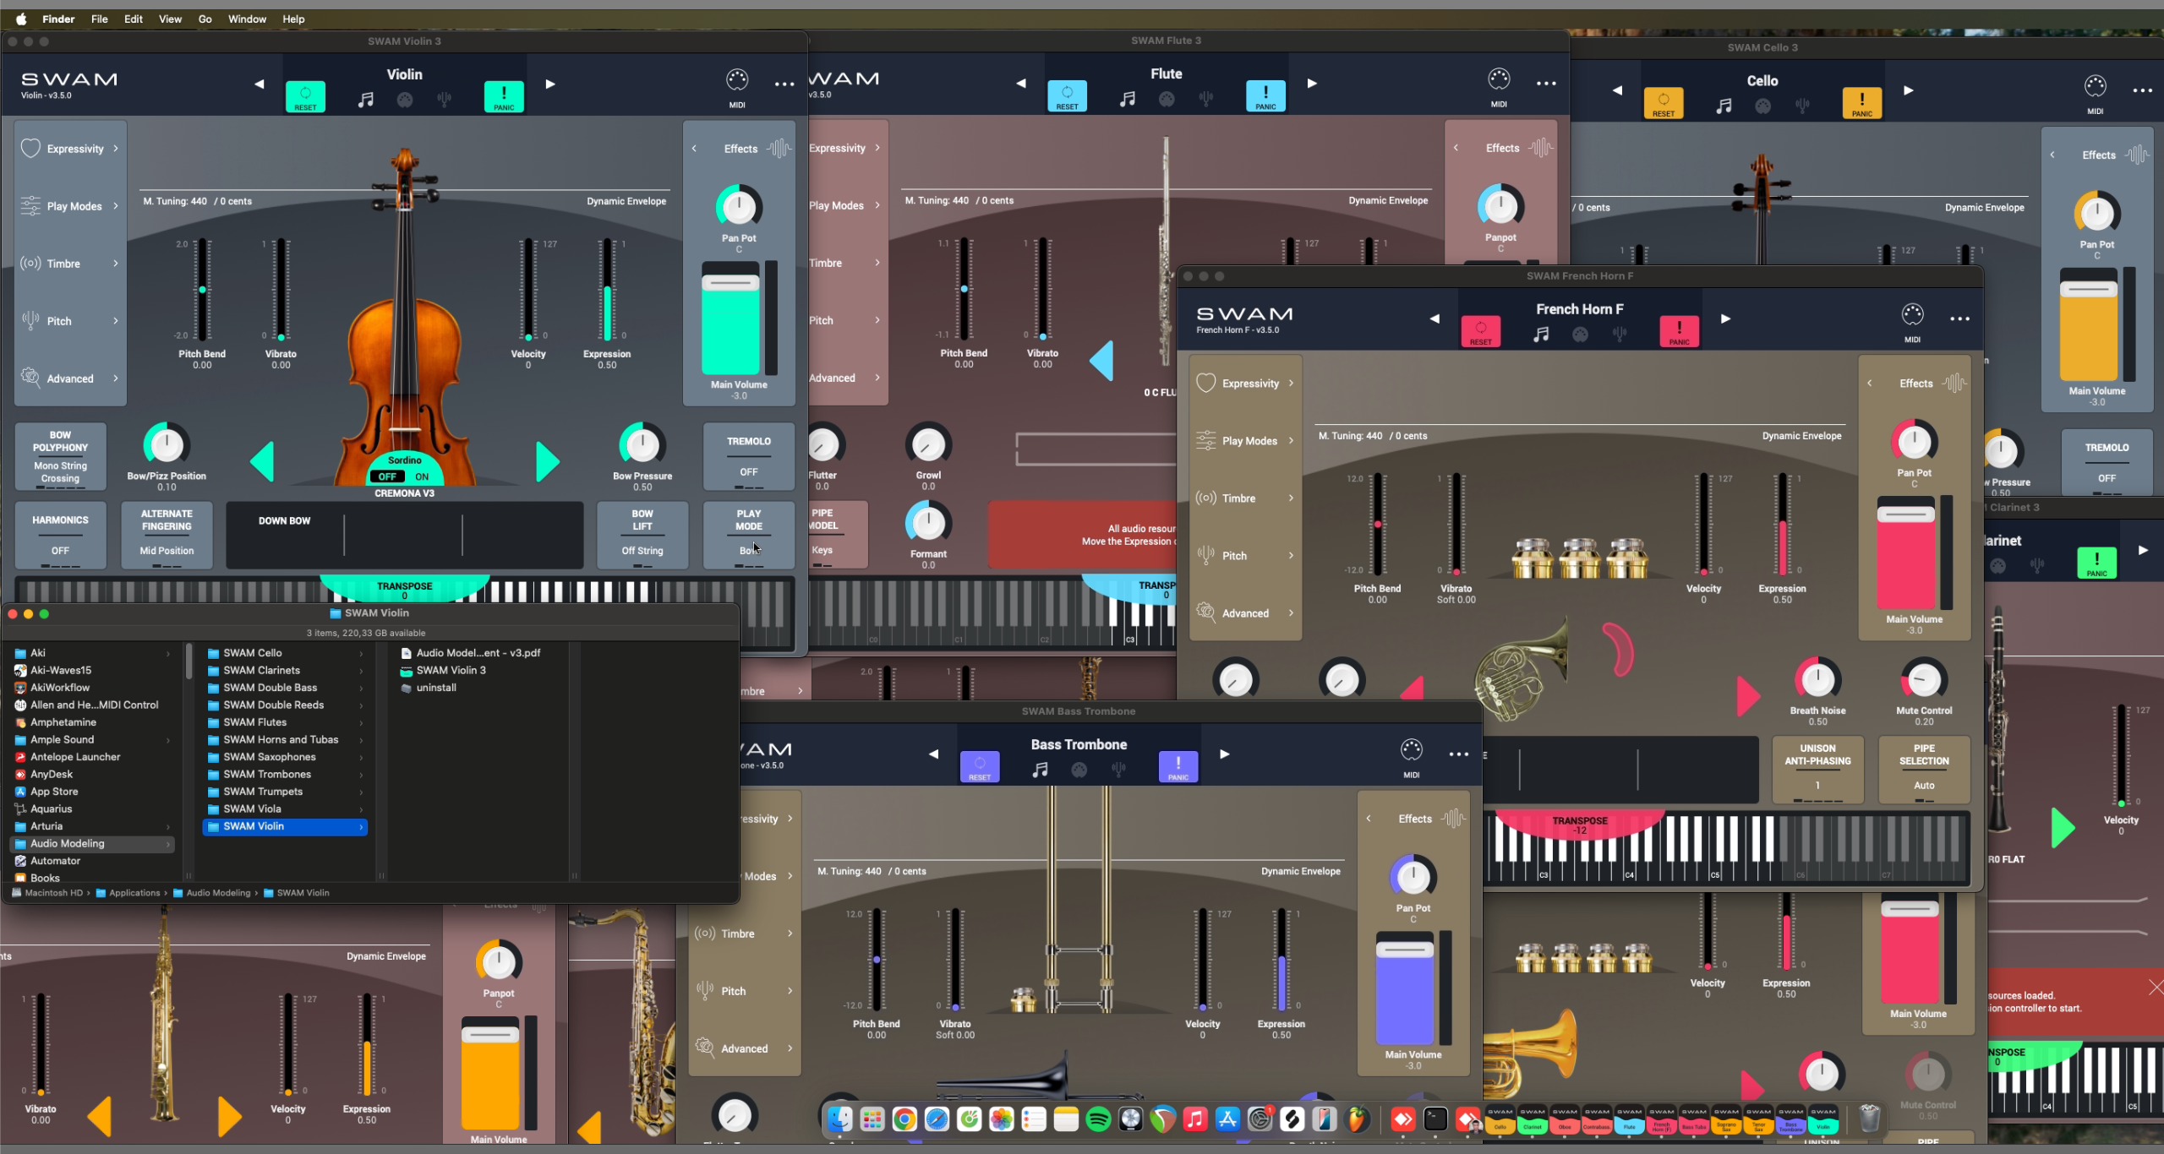
Task: Launch FL Studio from the Dock
Action: tap(1357, 1120)
